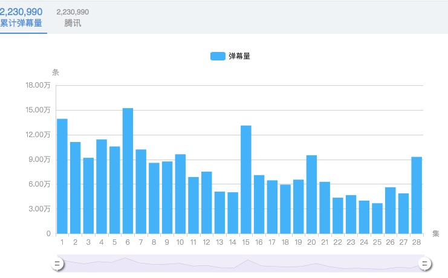
Task: Click the bar for episode 10
Action: [180, 194]
